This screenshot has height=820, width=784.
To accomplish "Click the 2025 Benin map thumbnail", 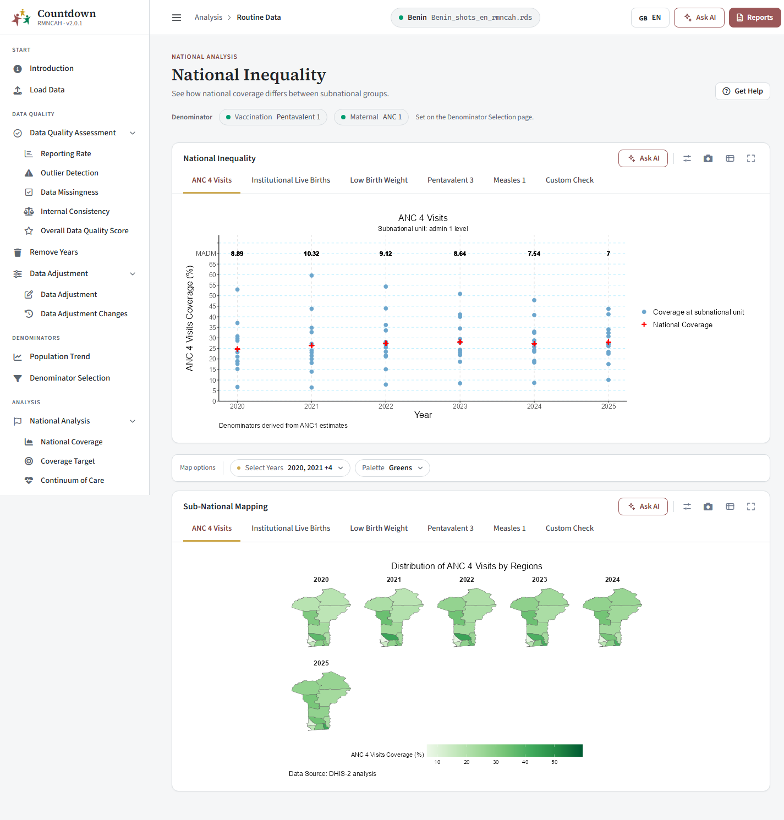I will 321,701.
